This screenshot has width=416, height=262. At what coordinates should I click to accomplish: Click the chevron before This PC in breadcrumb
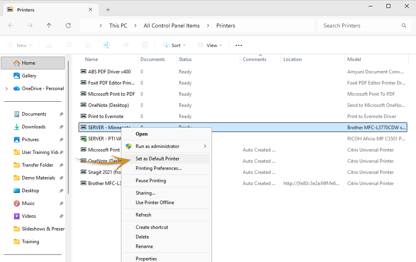pos(101,26)
